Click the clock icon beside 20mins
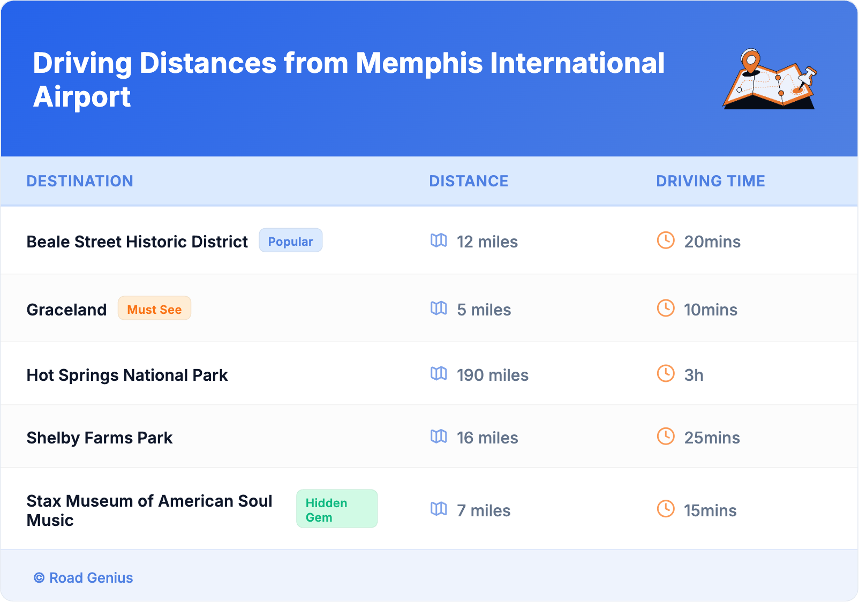The image size is (859, 602). (666, 240)
